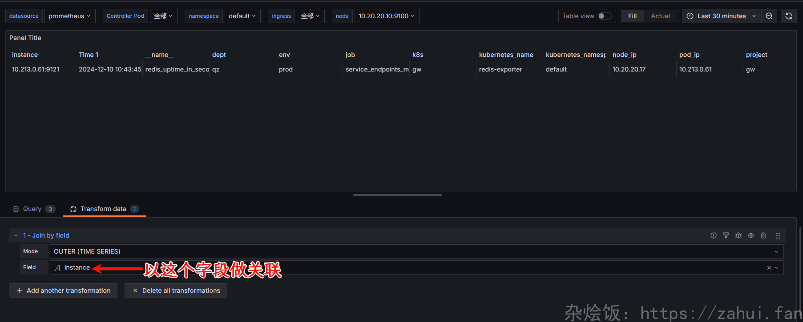The width and height of the screenshot is (803, 322).
Task: Clear the instance field selection with the X
Action: [x=769, y=268]
